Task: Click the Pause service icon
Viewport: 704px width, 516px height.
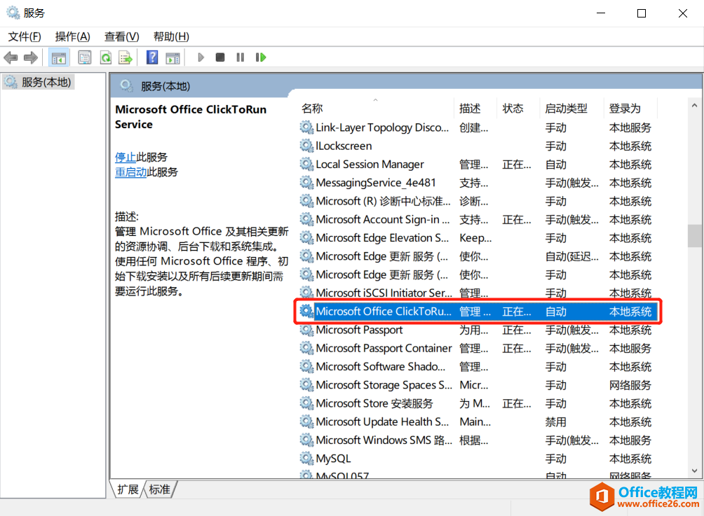Action: pyautogui.click(x=241, y=57)
